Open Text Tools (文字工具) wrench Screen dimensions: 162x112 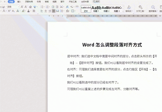coord(140,9)
